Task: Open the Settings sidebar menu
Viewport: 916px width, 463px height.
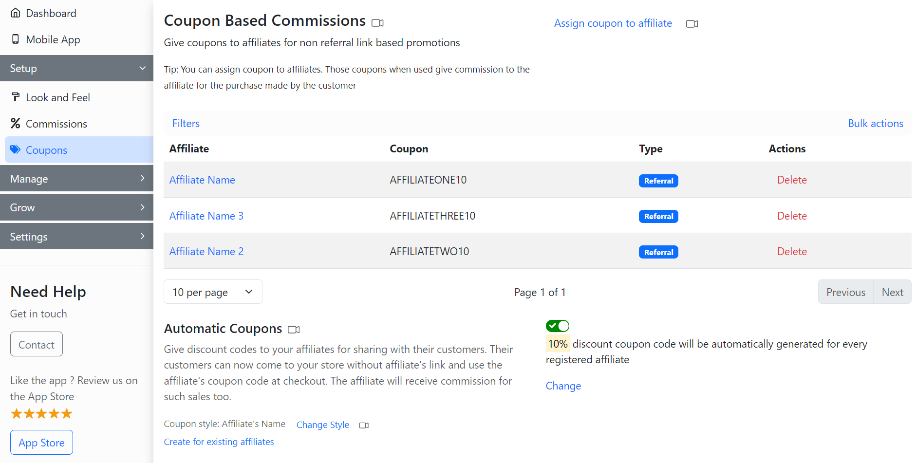Action: click(76, 237)
